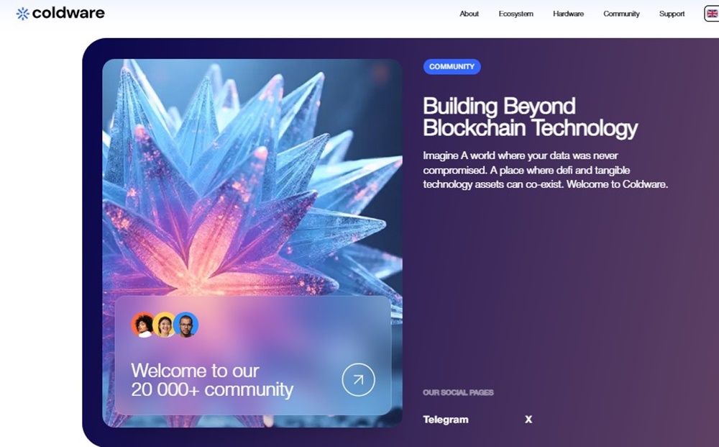Click the Coldware snowflake logo icon
Screen dimensions: 719x447
pyautogui.click(x=22, y=14)
